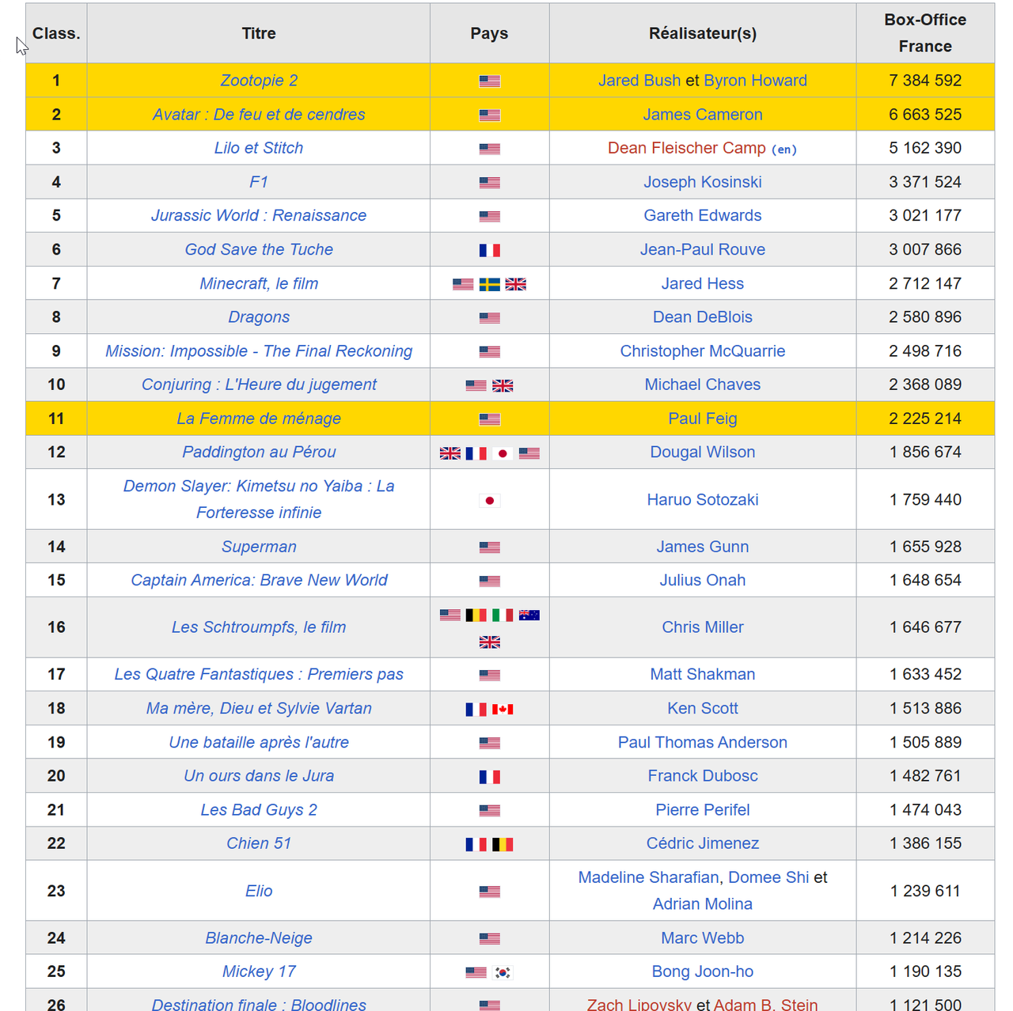Open the La Femme de ménage link
The image size is (1013, 1011).
click(x=259, y=418)
